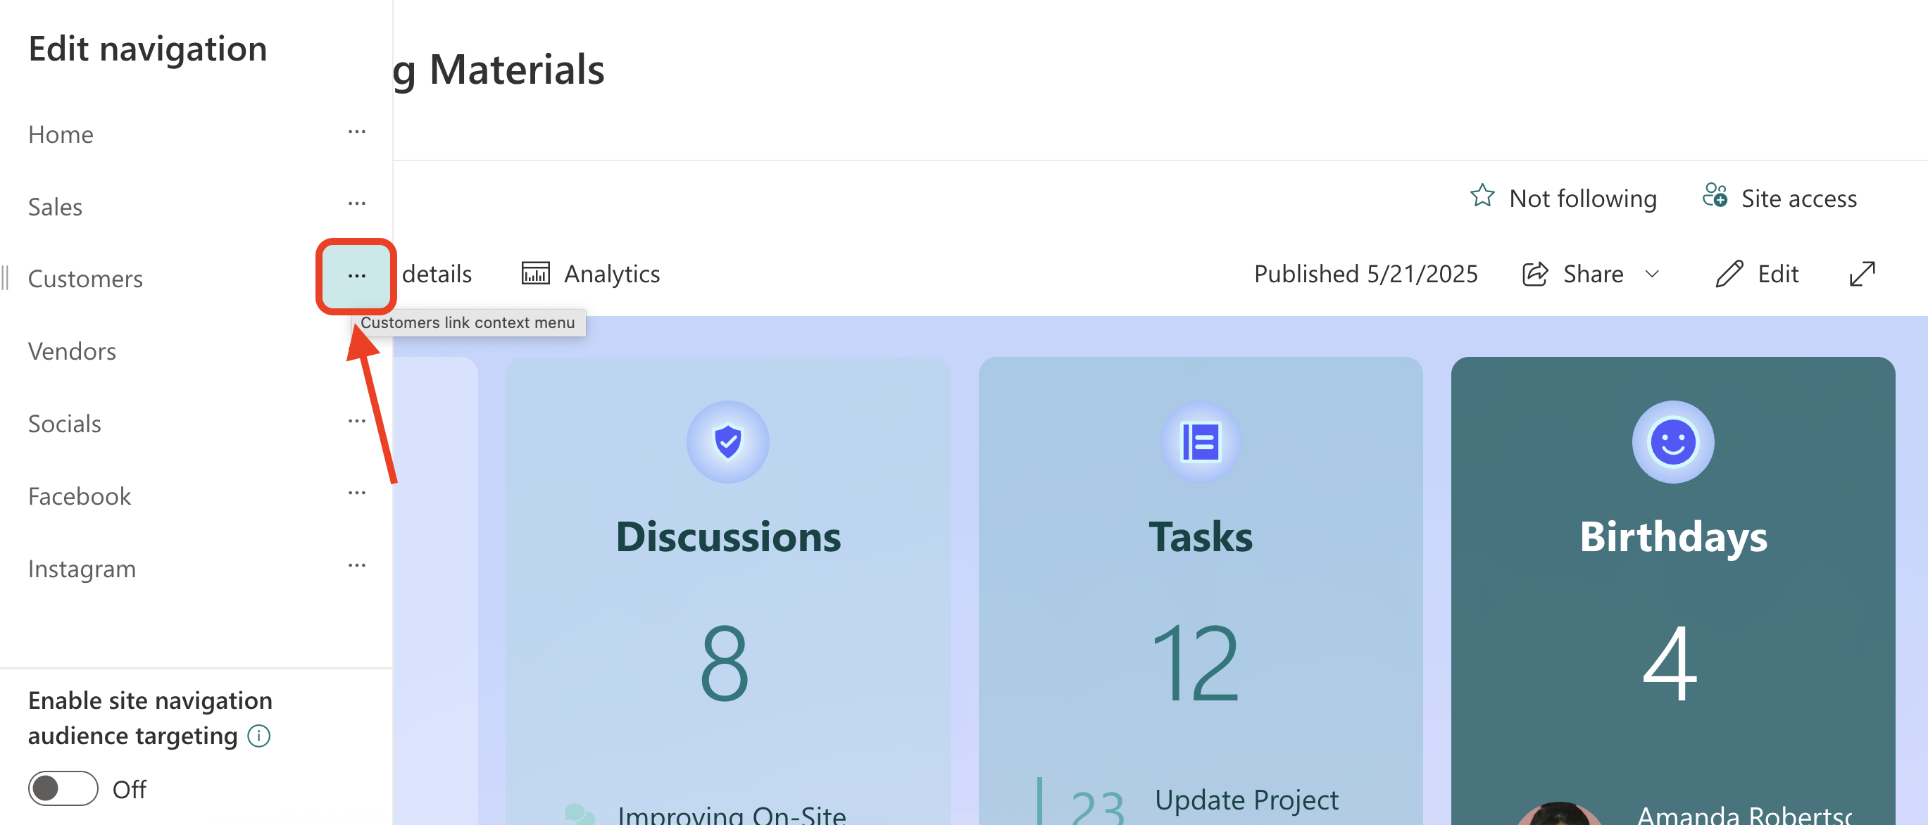Click the expand to full-screen arrow icon
This screenshot has width=1928, height=825.
pos(1861,274)
